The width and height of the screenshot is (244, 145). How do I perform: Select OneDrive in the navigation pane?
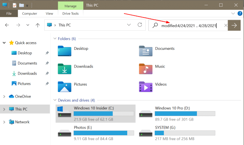pyautogui.click(x=23, y=97)
